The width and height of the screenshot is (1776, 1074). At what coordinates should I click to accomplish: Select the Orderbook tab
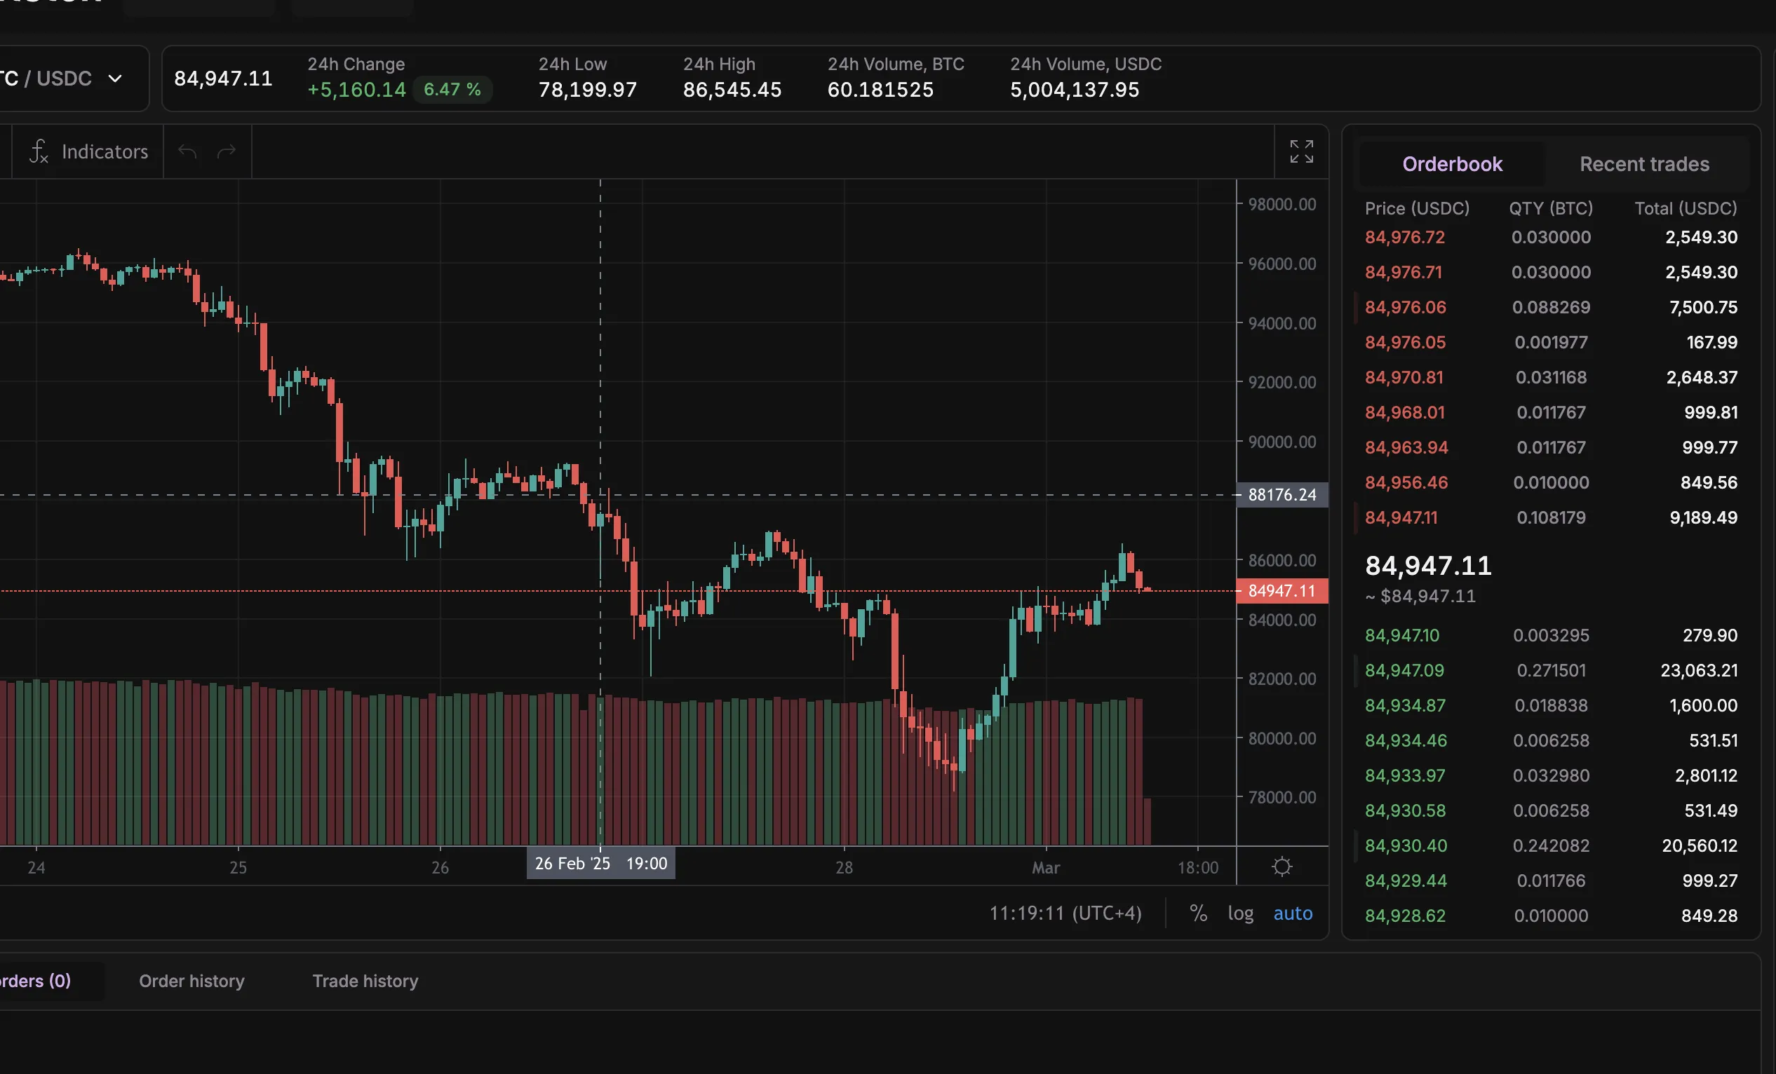(x=1452, y=163)
